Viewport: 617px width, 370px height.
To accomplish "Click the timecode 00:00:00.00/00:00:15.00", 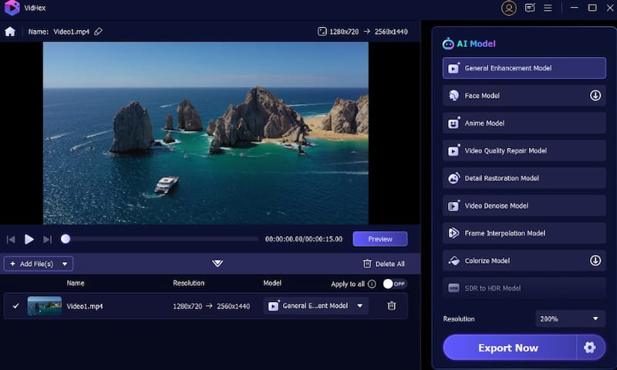I will (x=304, y=239).
